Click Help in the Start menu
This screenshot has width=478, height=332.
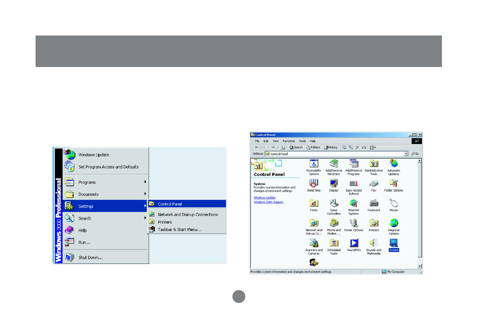(x=106, y=230)
